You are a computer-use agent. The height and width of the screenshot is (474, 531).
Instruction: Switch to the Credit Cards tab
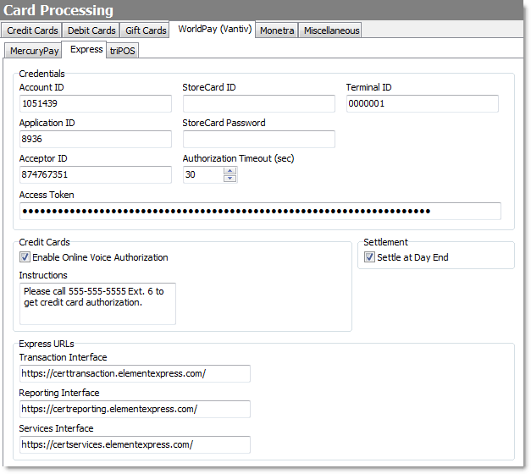(x=32, y=30)
